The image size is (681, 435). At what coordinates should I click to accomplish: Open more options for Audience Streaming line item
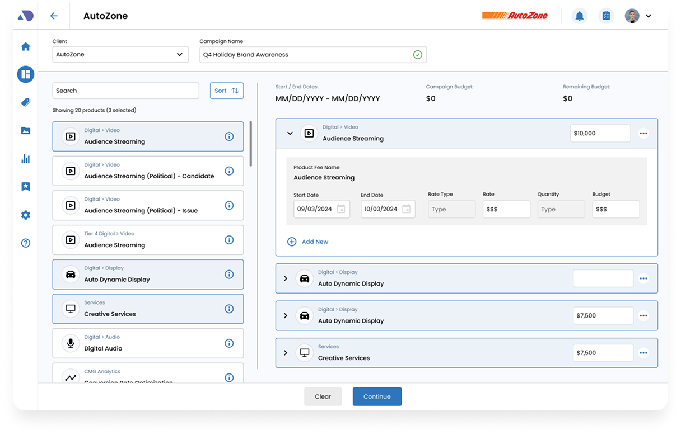pyautogui.click(x=643, y=133)
